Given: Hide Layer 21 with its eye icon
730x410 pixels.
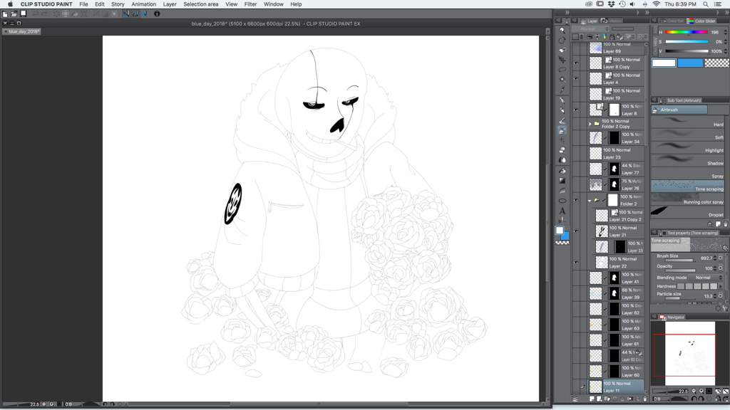Looking at the screenshot, I should click(x=576, y=231).
